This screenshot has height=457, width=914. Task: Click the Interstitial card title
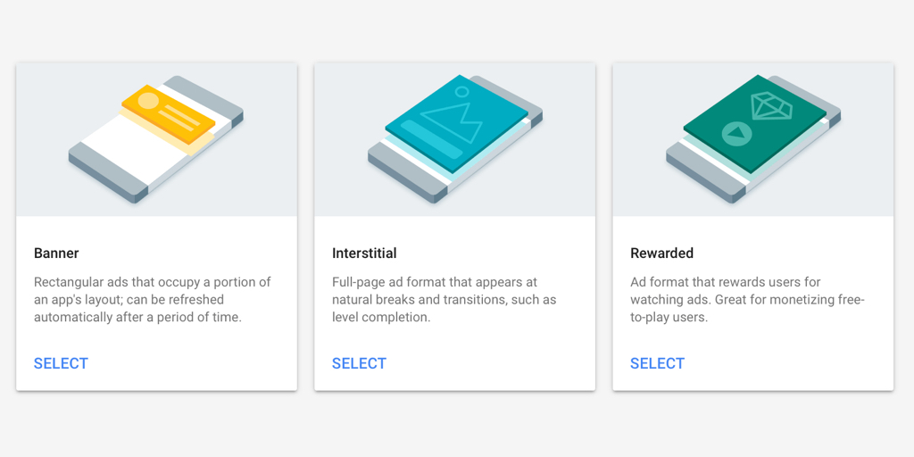(x=364, y=253)
